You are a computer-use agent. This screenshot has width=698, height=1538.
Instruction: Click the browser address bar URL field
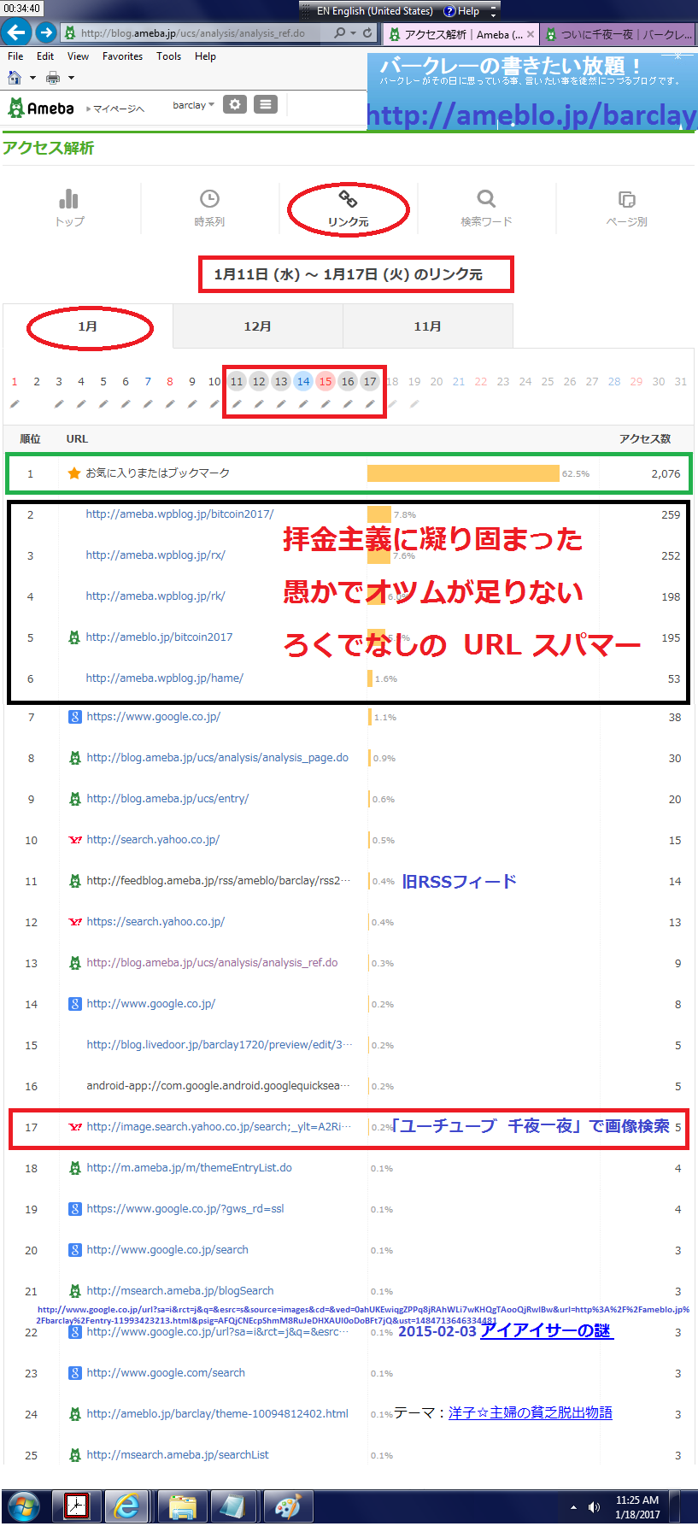[194, 33]
